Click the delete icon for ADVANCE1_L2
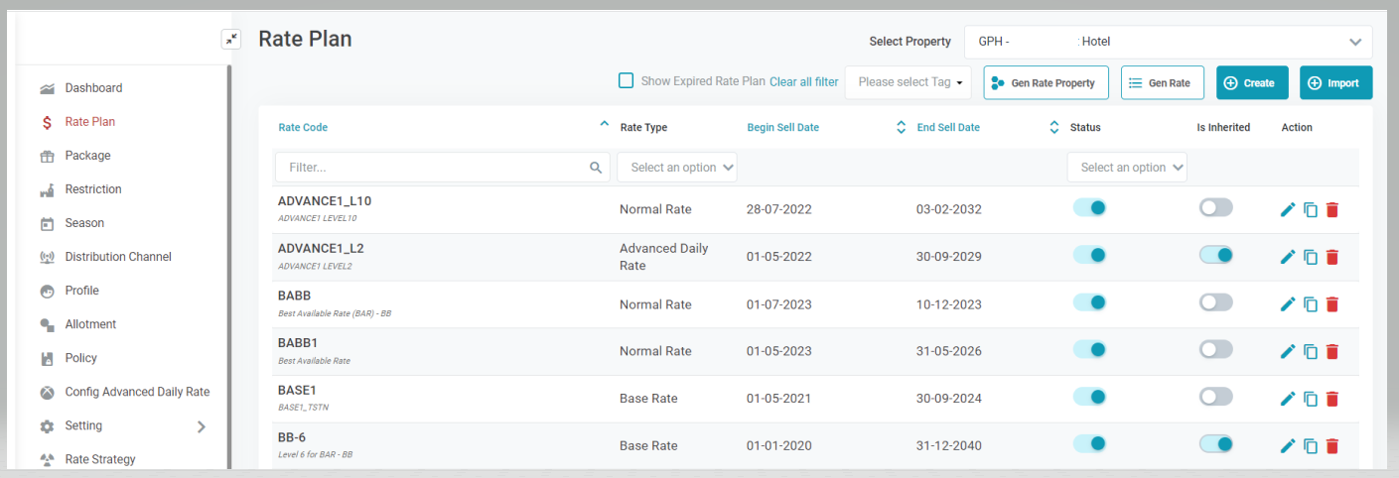1399x478 pixels. click(1332, 257)
